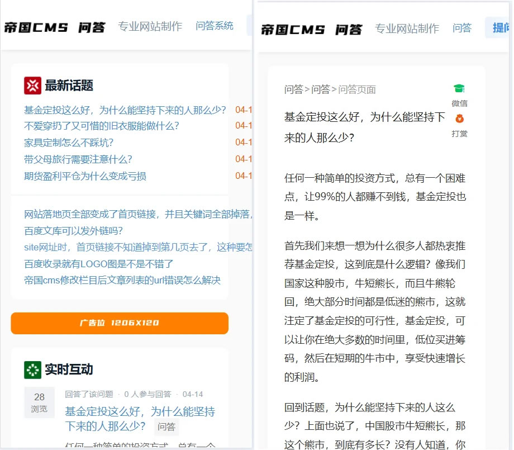Click the green 微信 share icon
The height and width of the screenshot is (450, 514).
click(459, 88)
